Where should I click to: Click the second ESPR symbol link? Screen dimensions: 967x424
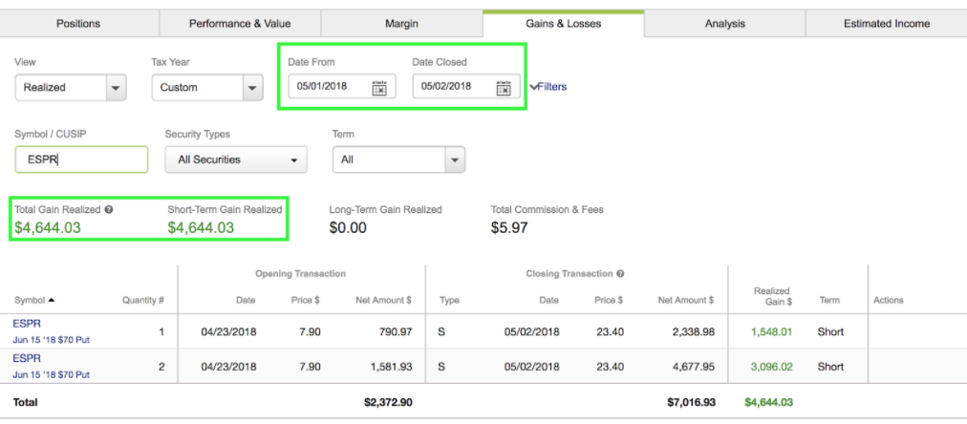point(27,358)
